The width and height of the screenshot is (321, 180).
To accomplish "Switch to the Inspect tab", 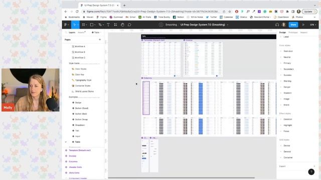I will pos(304,32).
